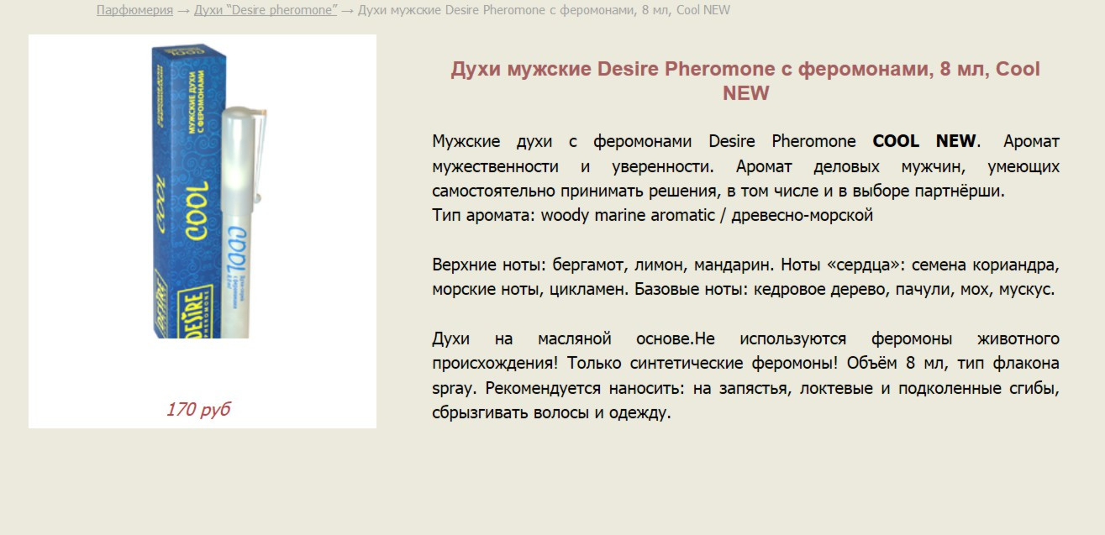Screen dimensions: 1105x535
Task: Click the bold COOL NEW text
Action: tap(924, 141)
